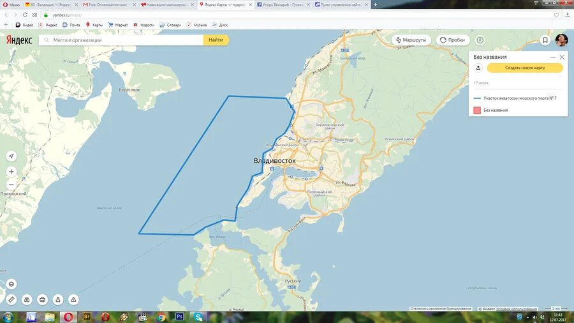Zoom out with the minus button
This screenshot has height=323, width=574.
[x=11, y=185]
